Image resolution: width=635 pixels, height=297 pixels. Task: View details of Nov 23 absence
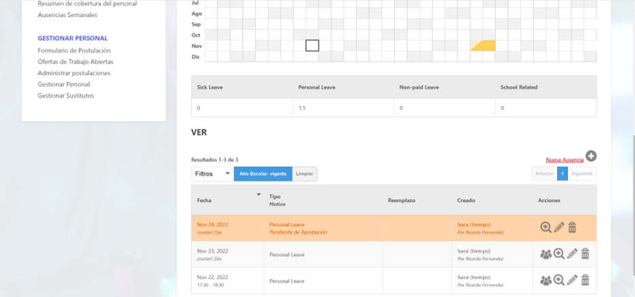[x=559, y=254]
